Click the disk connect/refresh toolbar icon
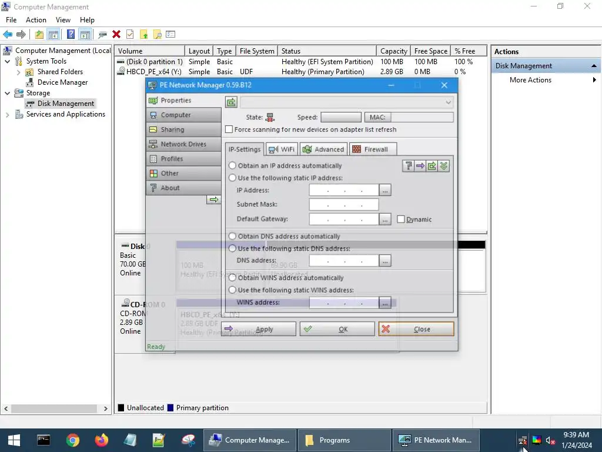602x452 pixels. pos(102,35)
